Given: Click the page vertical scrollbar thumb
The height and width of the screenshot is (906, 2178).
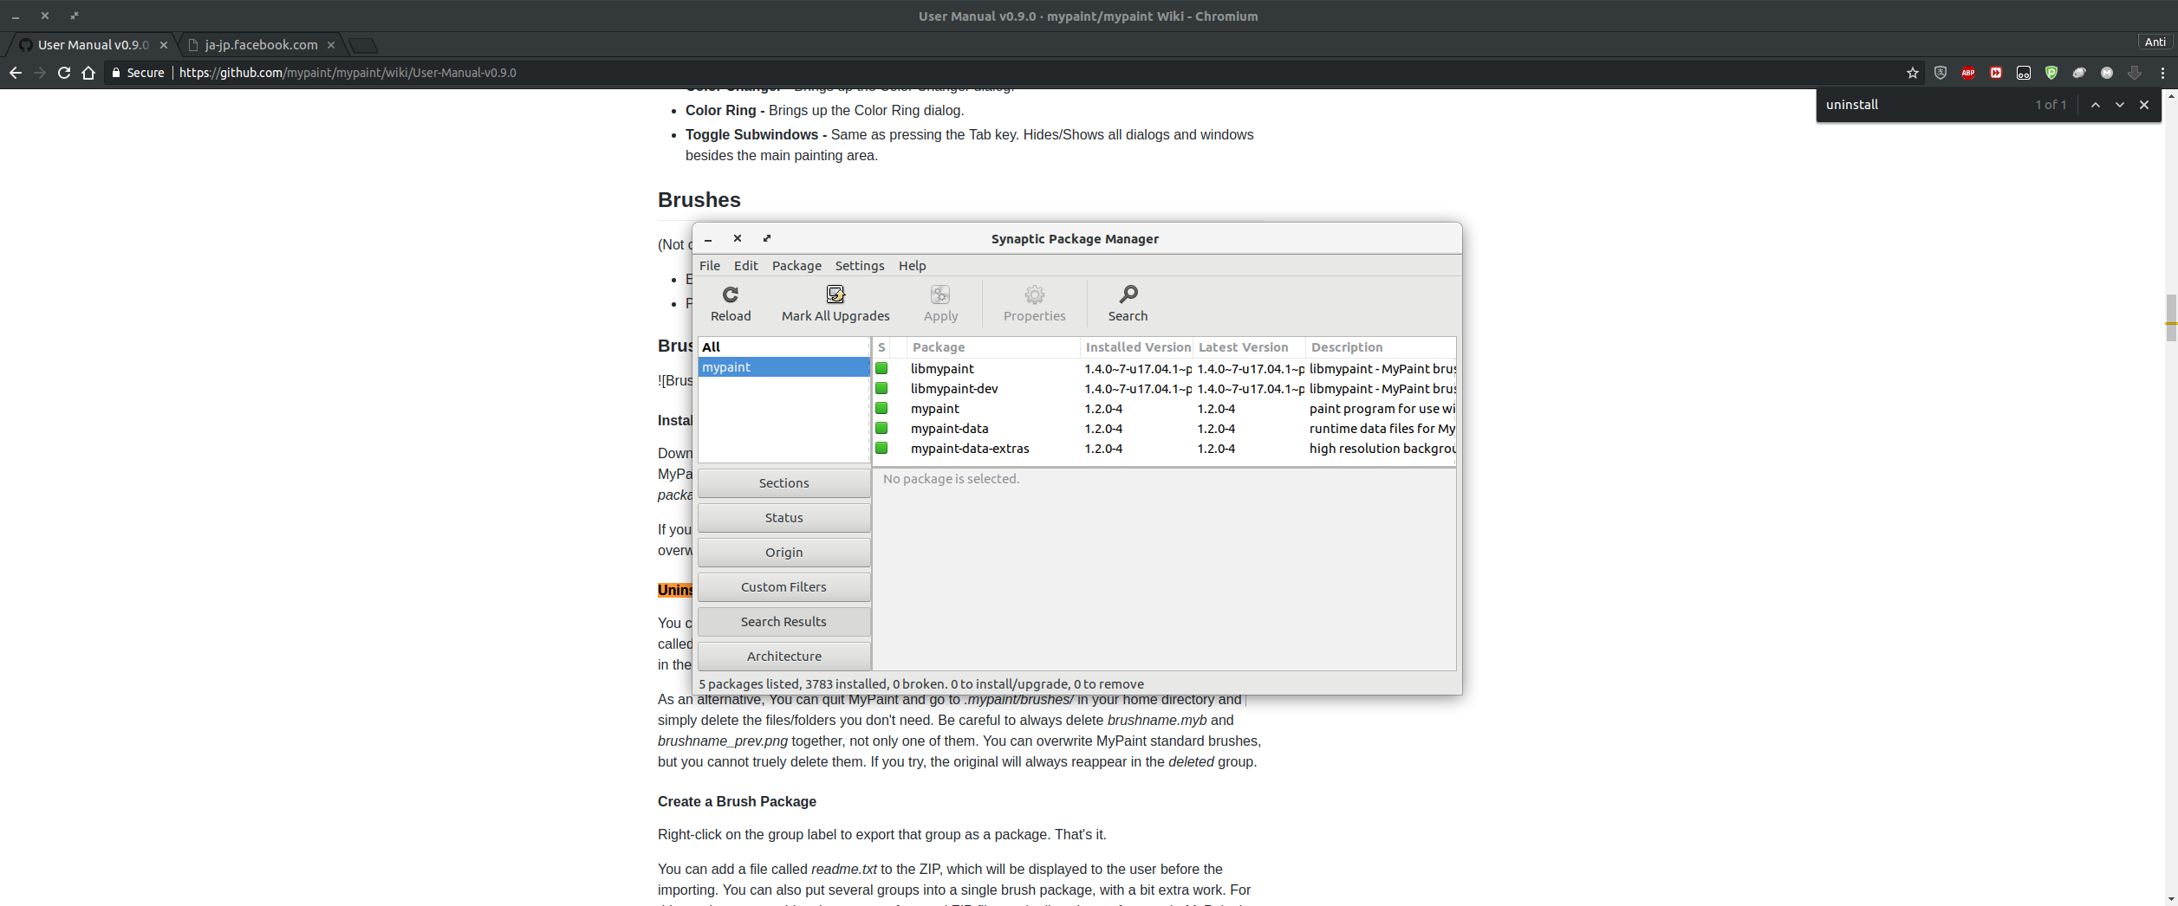Looking at the screenshot, I should [2171, 318].
